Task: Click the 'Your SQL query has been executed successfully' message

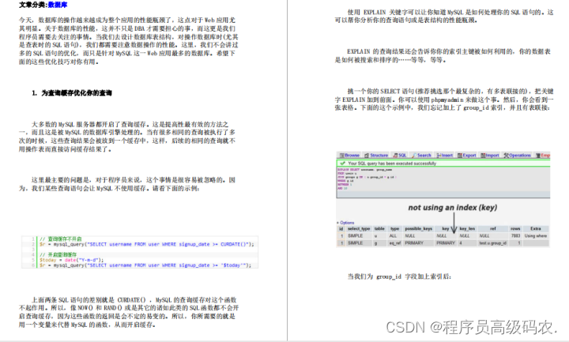Action: click(392, 163)
